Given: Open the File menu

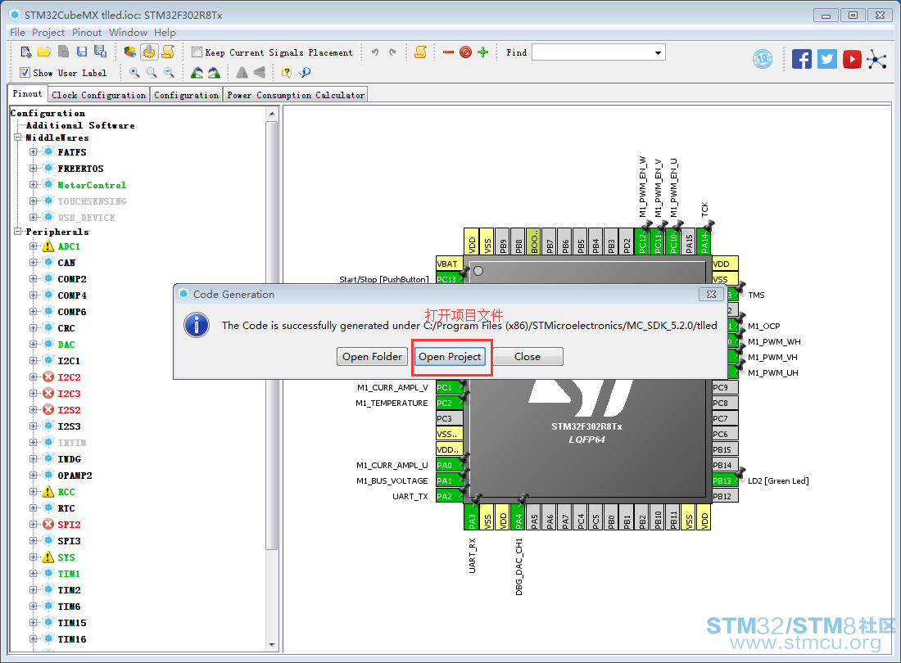Looking at the screenshot, I should point(17,33).
